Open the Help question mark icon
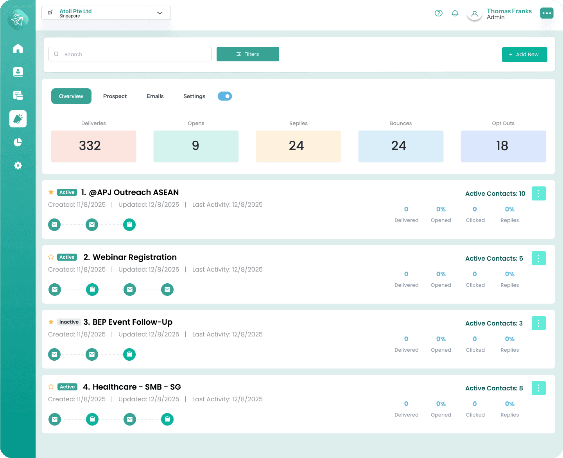Viewport: 563px width, 458px height. pyautogui.click(x=438, y=13)
